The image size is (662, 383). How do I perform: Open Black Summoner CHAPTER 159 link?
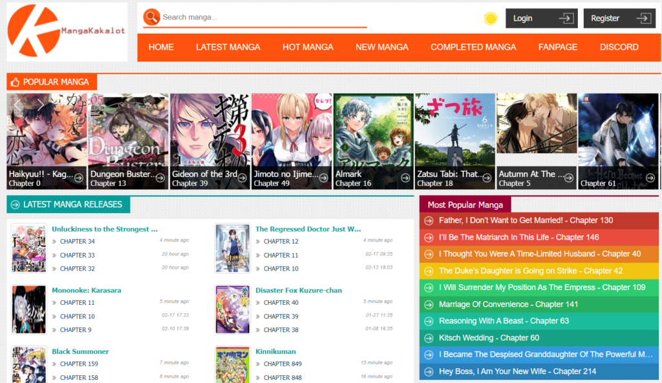pos(79,364)
